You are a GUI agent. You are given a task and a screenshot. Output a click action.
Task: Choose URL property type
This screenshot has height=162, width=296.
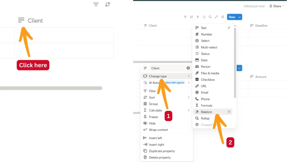pyautogui.click(x=213, y=86)
